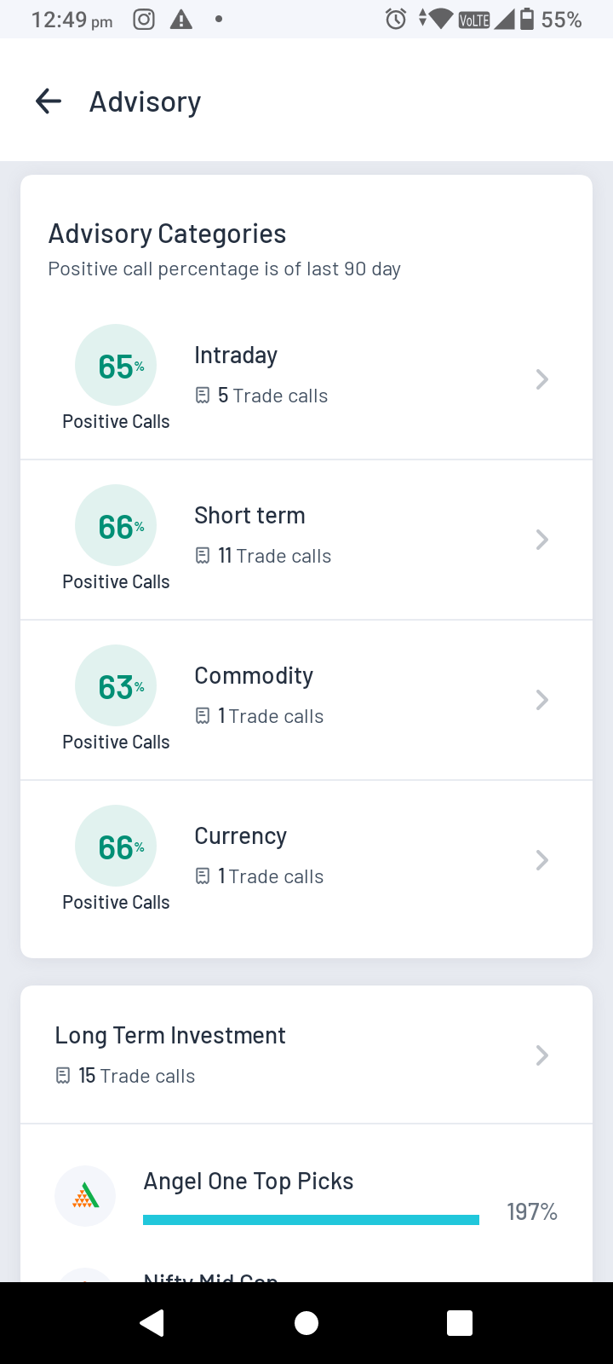This screenshot has width=613, height=1364.
Task: Open the Android recent apps button
Action: click(460, 1322)
